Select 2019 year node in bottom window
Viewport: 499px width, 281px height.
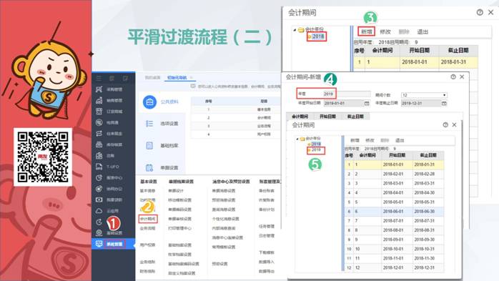(316, 150)
